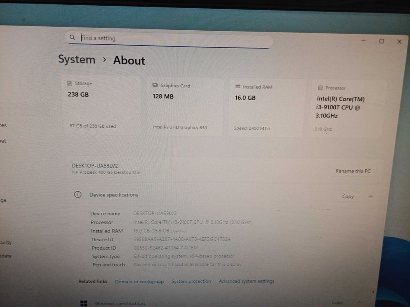Click the Installed RAM icon
Screen dimensions: 410x307
coord(238,86)
